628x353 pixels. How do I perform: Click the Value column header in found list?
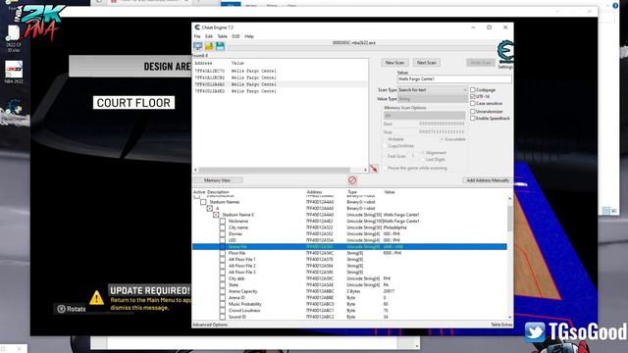tap(237, 63)
